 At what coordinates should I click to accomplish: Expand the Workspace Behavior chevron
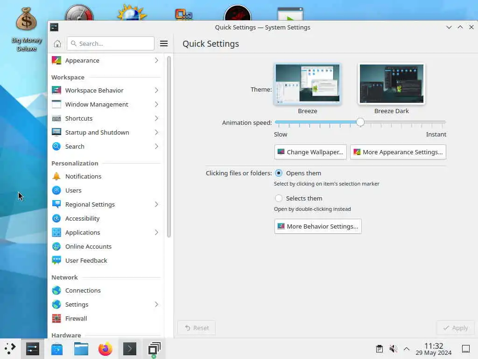click(x=156, y=90)
